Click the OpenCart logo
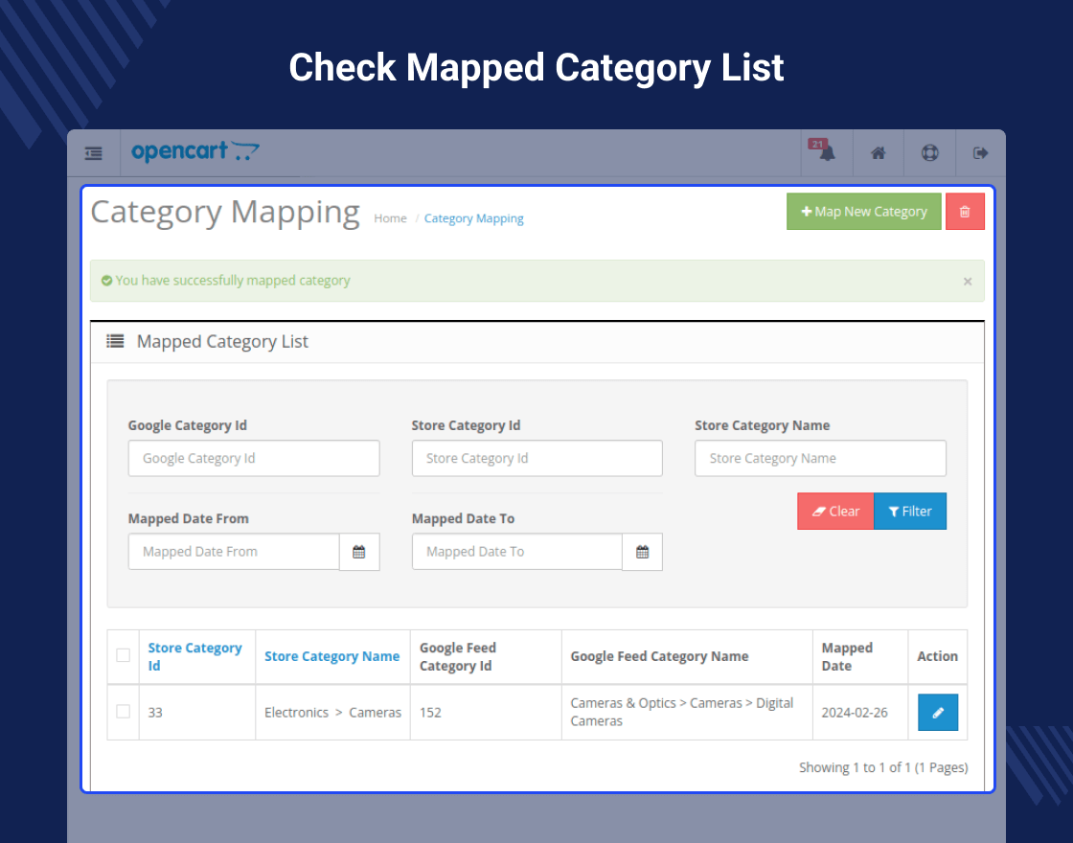The image size is (1073, 843). pyautogui.click(x=195, y=151)
